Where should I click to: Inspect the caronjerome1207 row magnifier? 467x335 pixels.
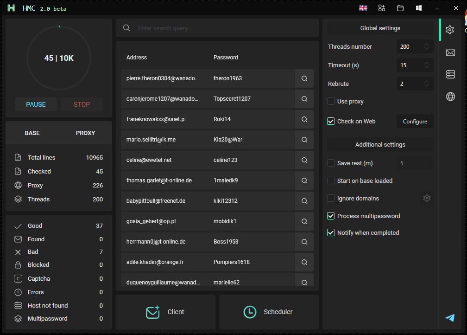click(x=304, y=99)
